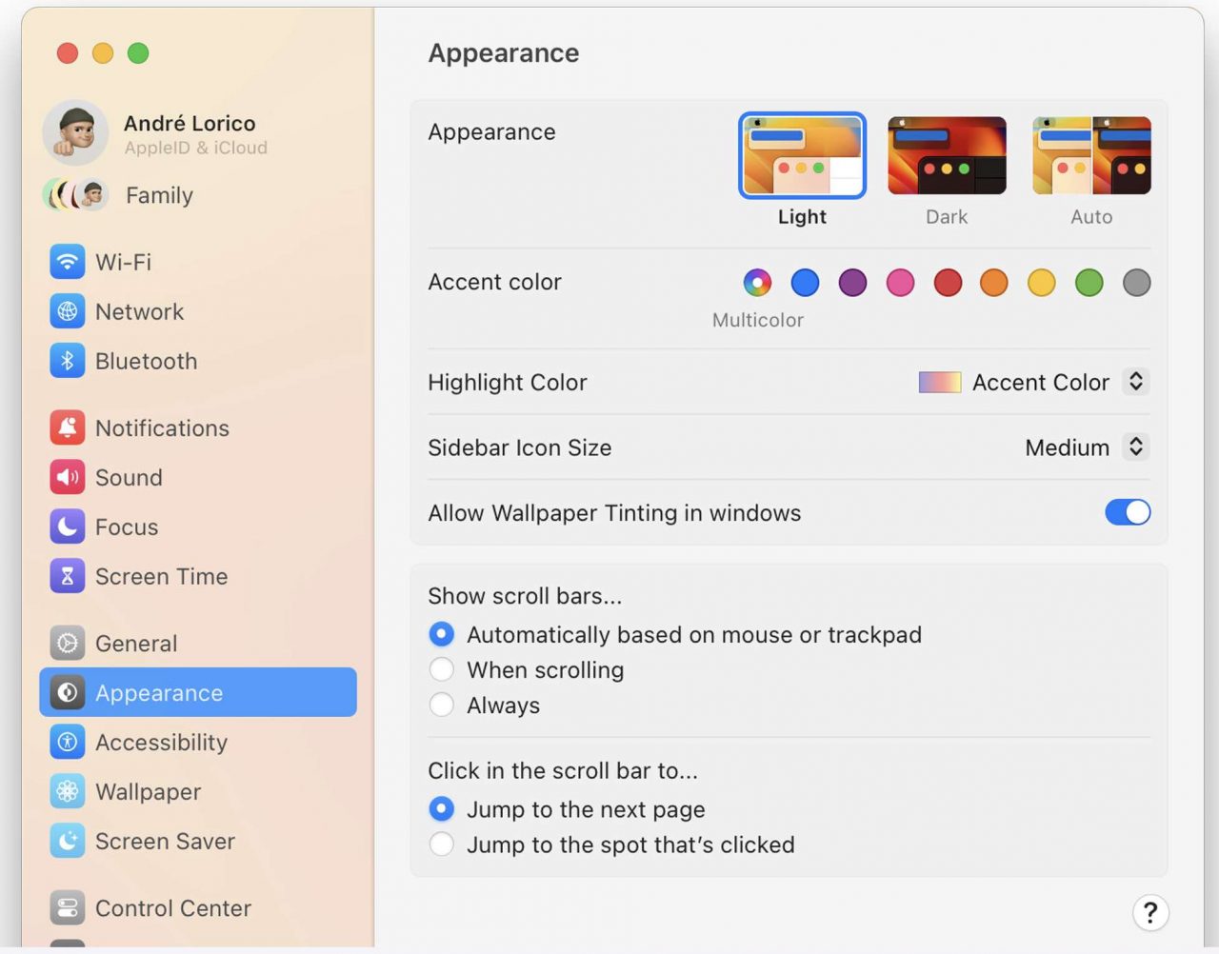Open Bluetooth icon in sidebar
The image size is (1219, 954).
coord(68,361)
